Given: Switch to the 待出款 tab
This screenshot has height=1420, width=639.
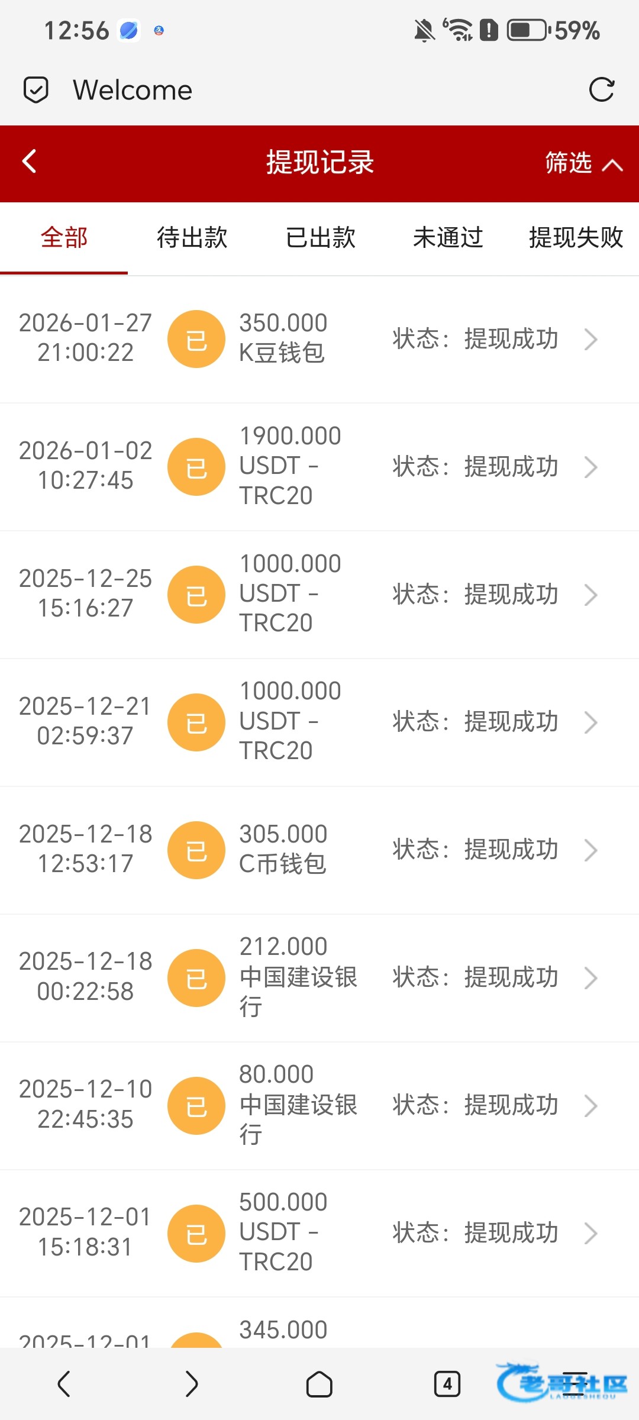Looking at the screenshot, I should 192,238.
